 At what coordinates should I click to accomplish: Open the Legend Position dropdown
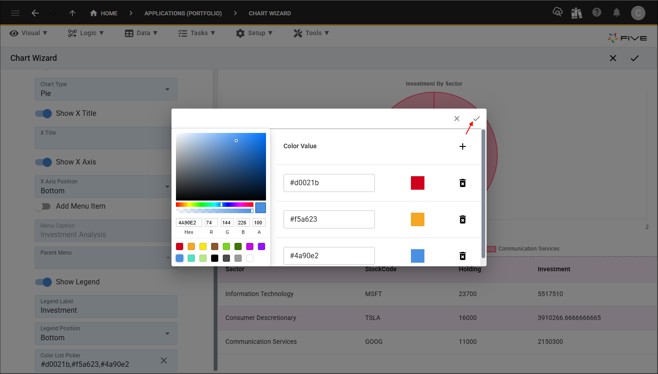(167, 333)
